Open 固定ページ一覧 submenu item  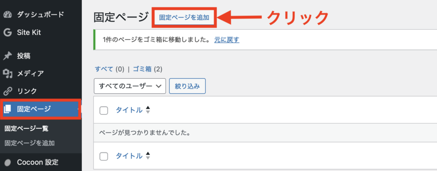[26, 129]
